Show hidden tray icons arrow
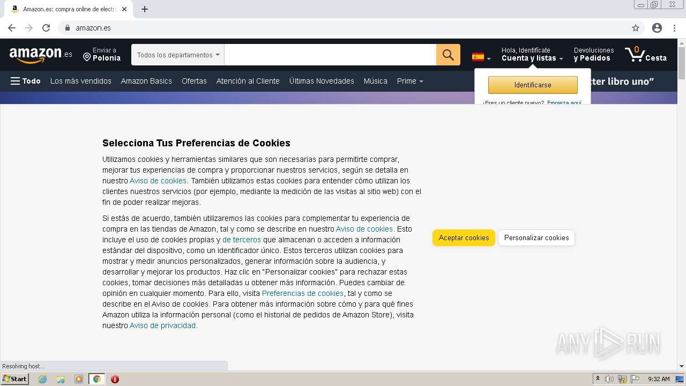Viewport: 686px width, 386px height. (598, 379)
